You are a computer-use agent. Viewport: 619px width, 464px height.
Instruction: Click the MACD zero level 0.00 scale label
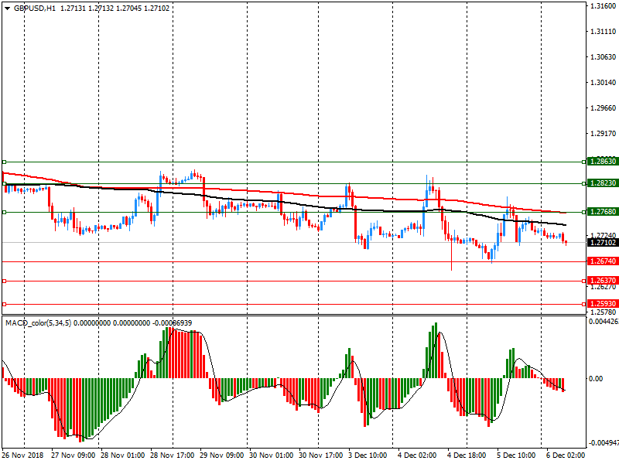coord(597,378)
